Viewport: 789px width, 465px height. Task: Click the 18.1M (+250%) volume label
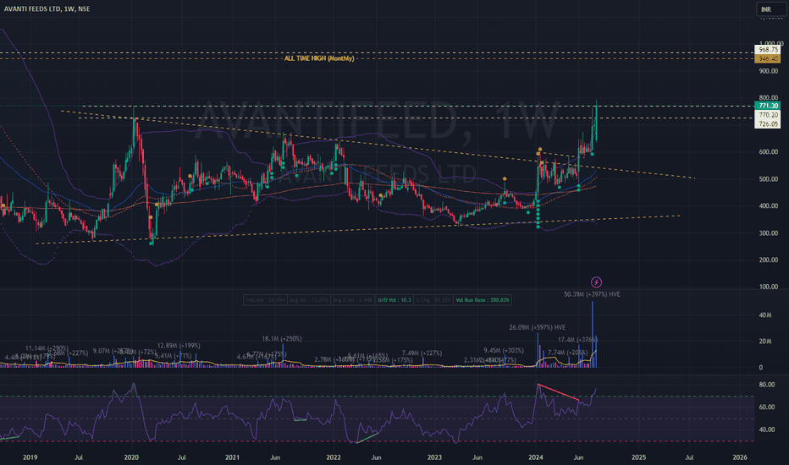tap(281, 339)
